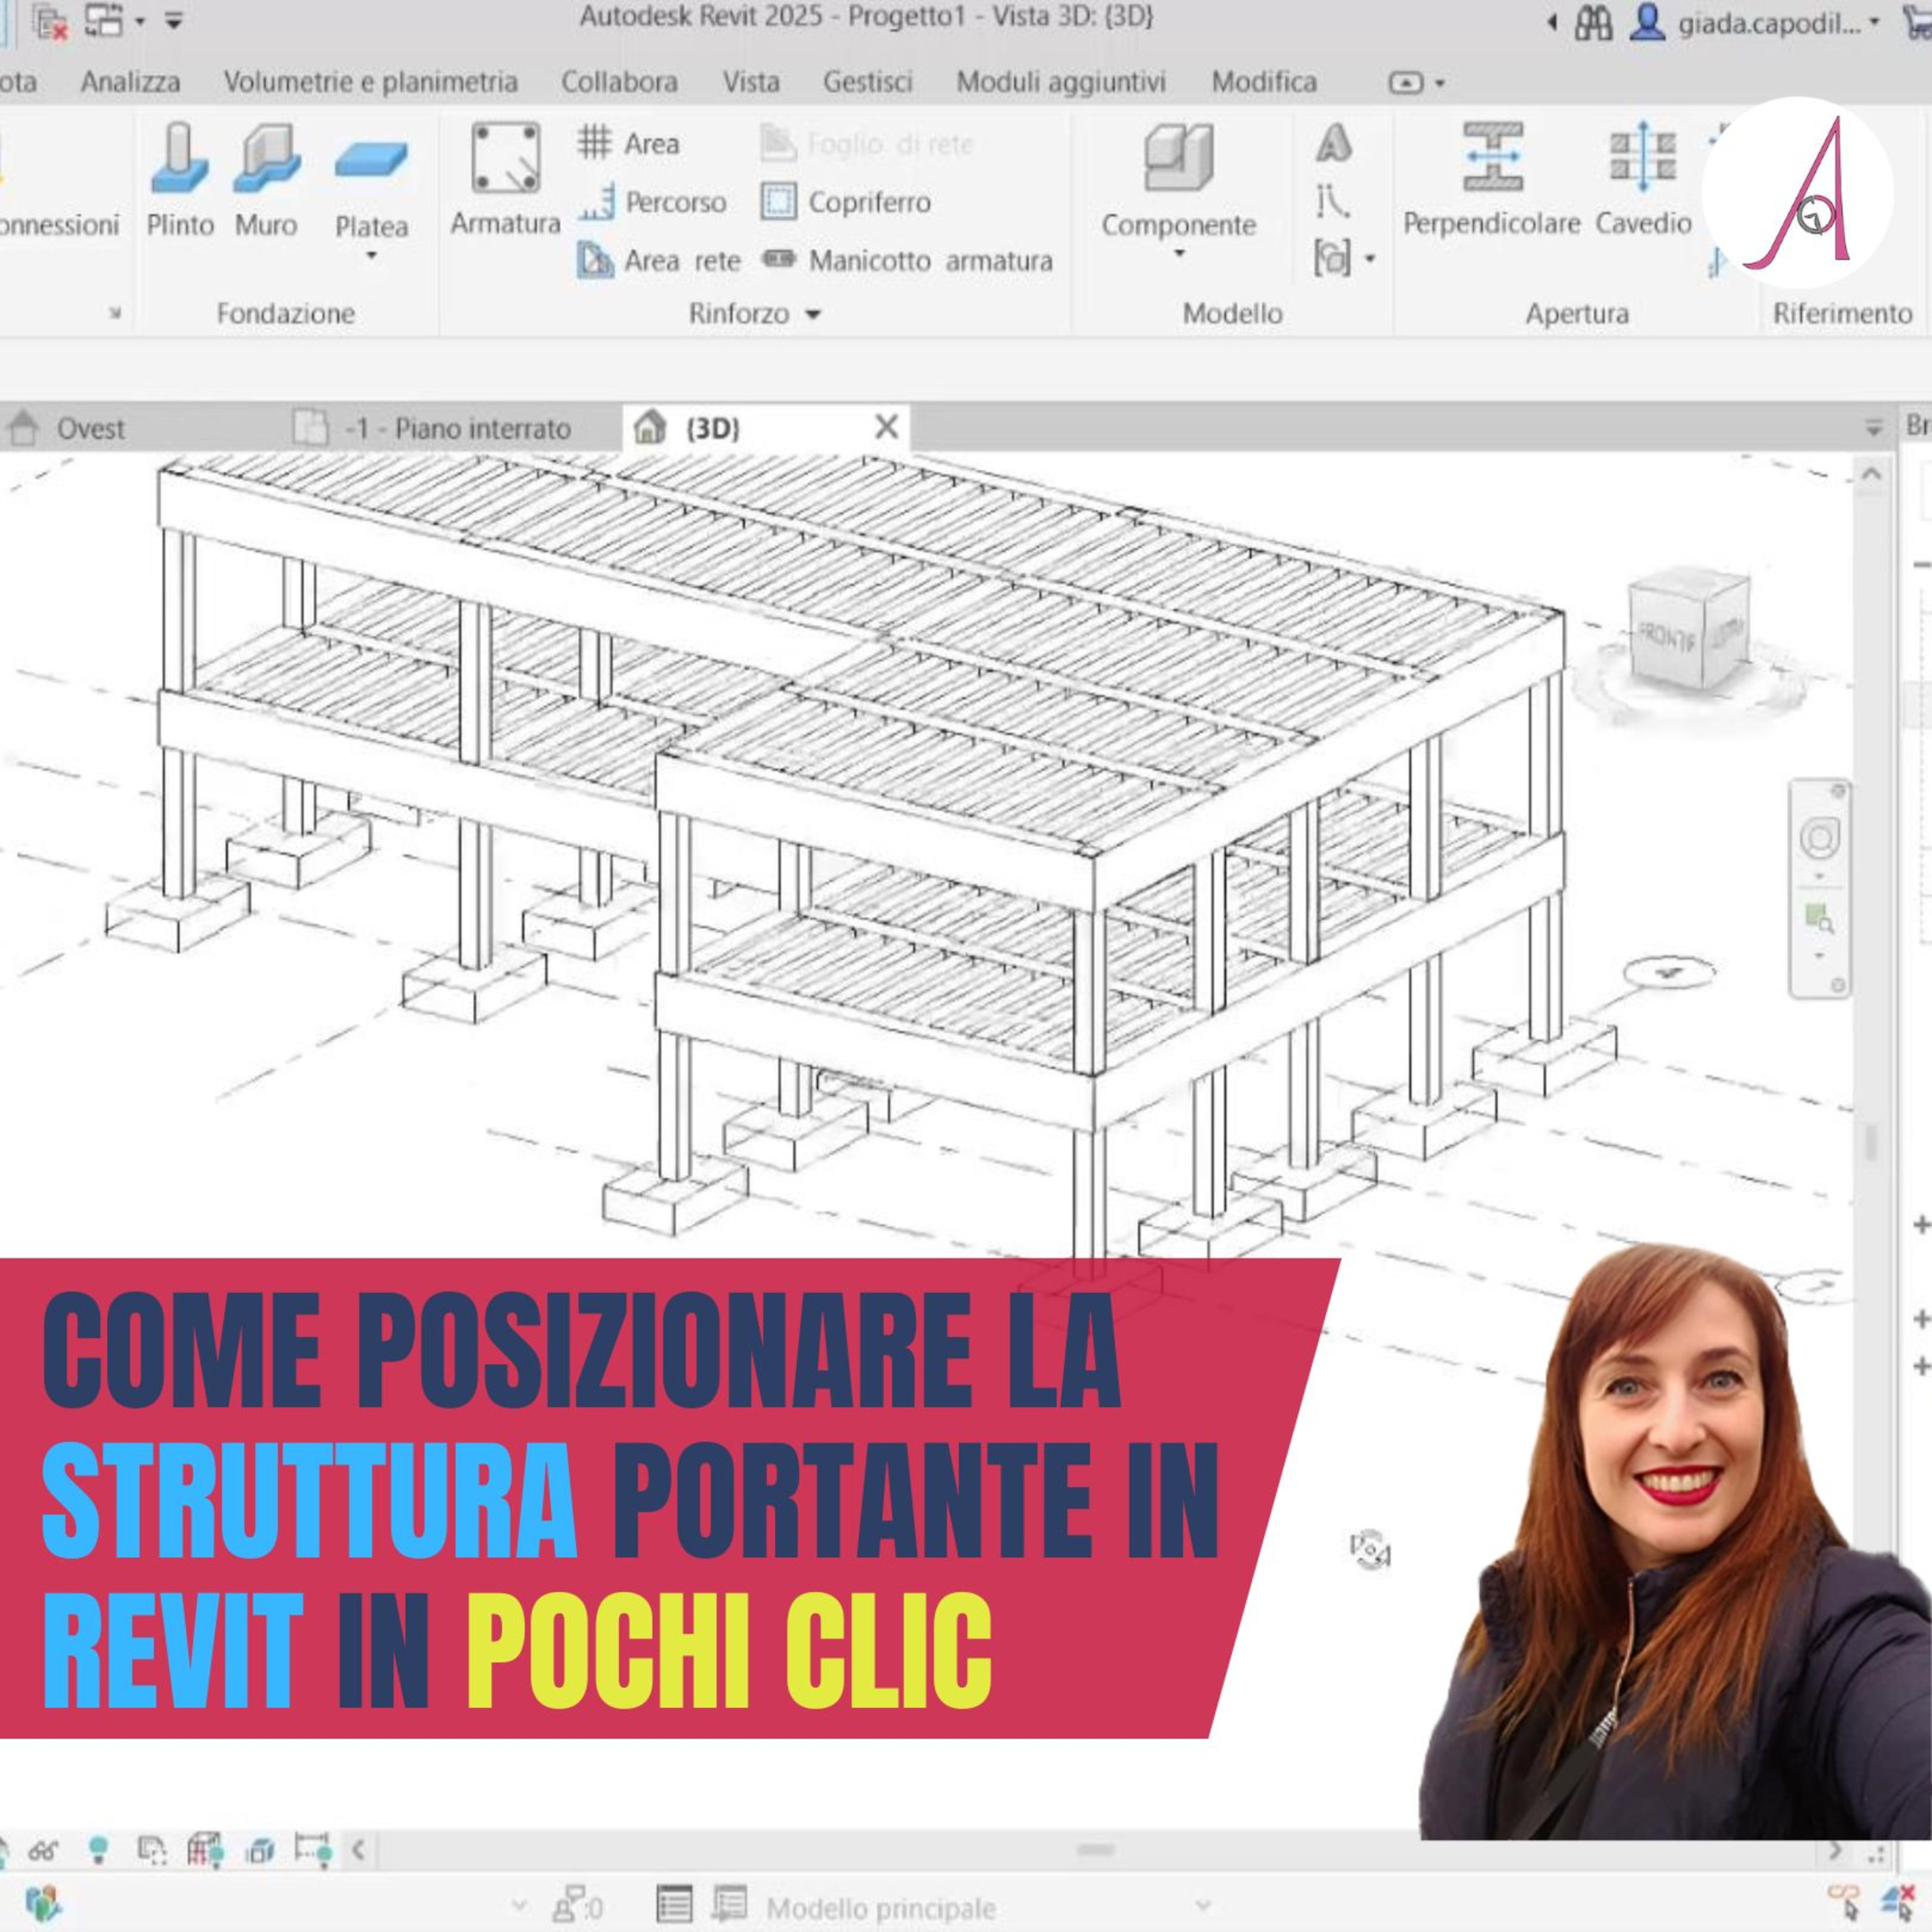1932x1932 pixels.
Task: Collapse the info center arrow
Action: click(x=1552, y=22)
